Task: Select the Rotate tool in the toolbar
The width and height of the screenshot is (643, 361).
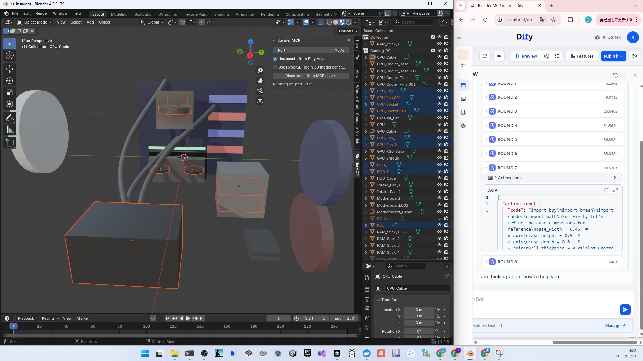Action: [10, 81]
